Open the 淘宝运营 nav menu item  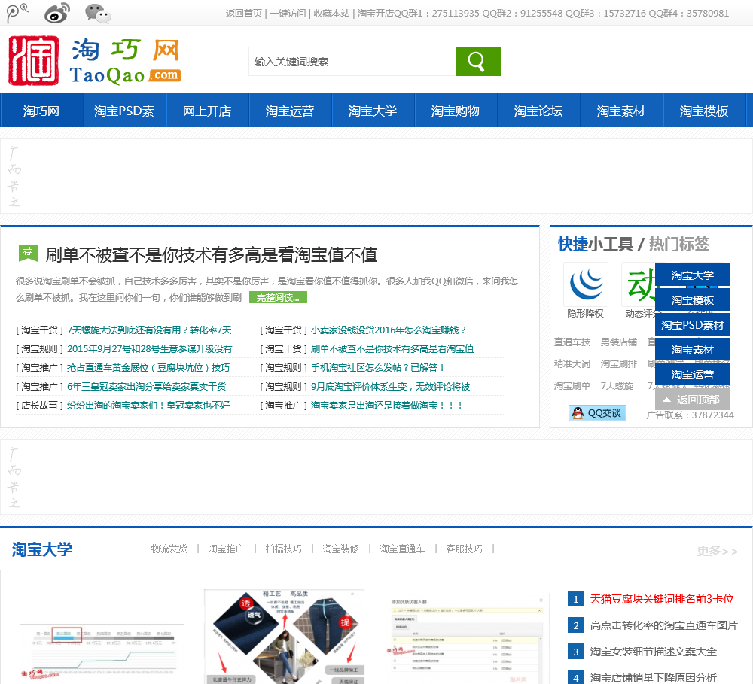point(290,111)
